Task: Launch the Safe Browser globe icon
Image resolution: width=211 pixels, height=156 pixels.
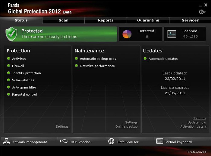Action: (111, 141)
